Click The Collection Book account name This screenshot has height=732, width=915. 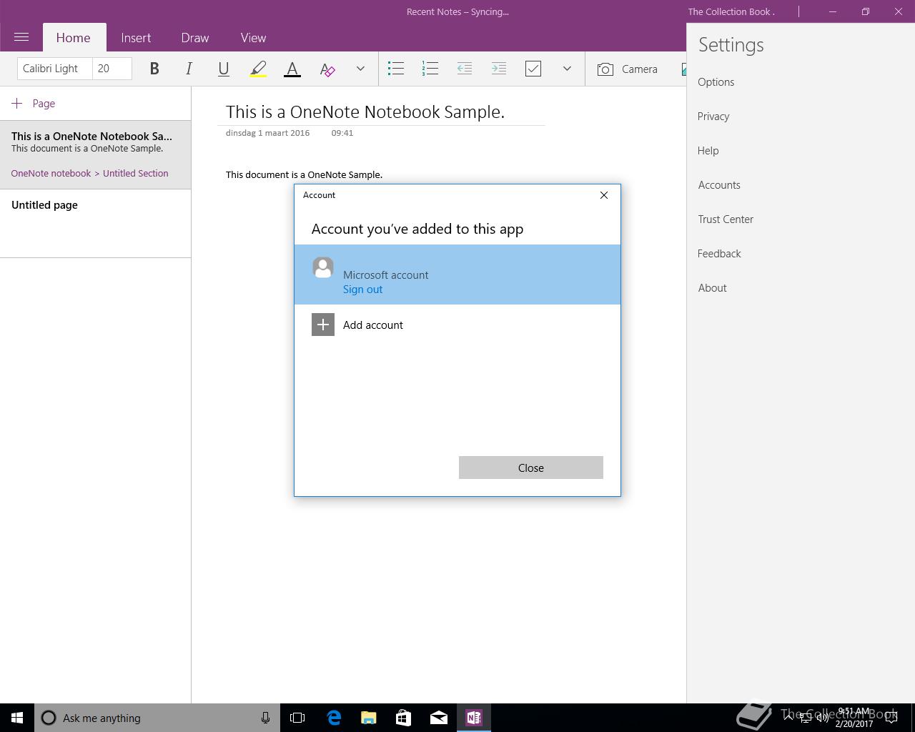click(x=731, y=11)
